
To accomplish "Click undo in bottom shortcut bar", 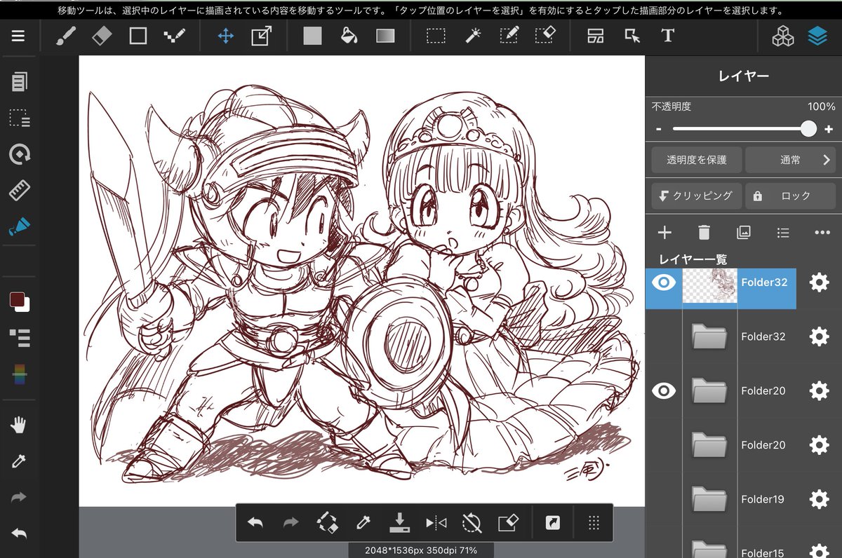I will pyautogui.click(x=255, y=523).
